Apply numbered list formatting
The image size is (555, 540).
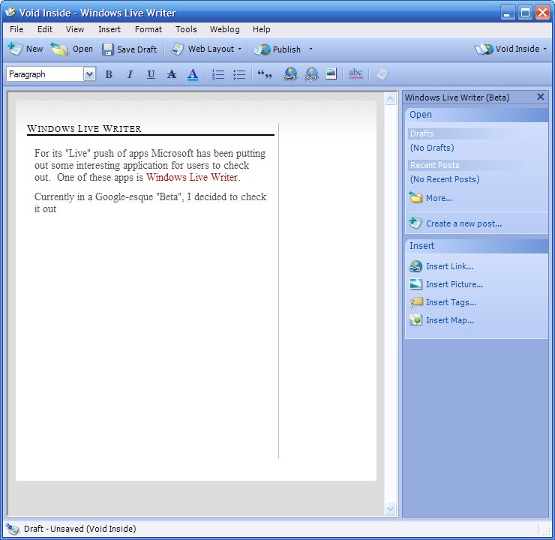[218, 74]
